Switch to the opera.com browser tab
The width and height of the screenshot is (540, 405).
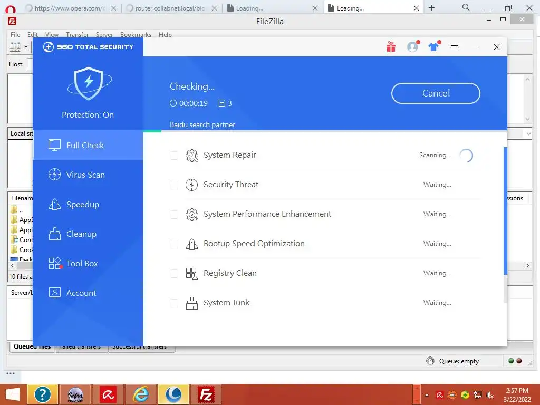[x=72, y=8]
